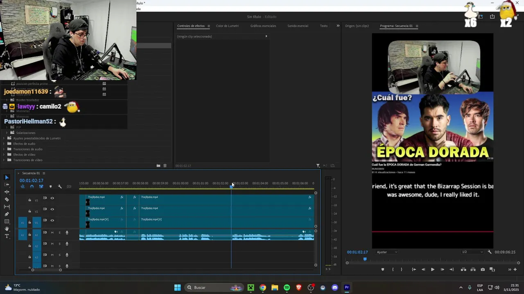Open the button editor plus icon
524x294 pixels.
515,269
